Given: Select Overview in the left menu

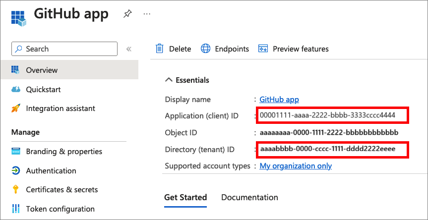Looking at the screenshot, I should [42, 70].
